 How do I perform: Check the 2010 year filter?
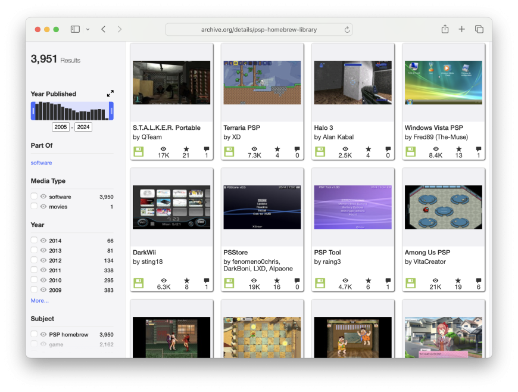click(34, 280)
